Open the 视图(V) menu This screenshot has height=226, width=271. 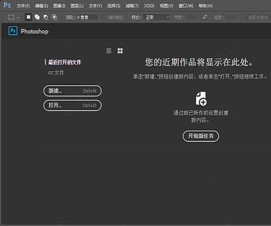coord(167,6)
